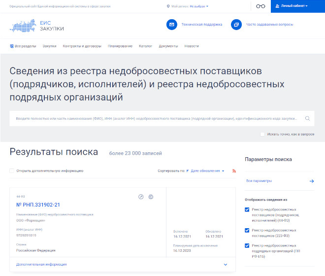This screenshot has height=276, width=325.
Task: Open Все параметры search settings link
Action: 259,181
